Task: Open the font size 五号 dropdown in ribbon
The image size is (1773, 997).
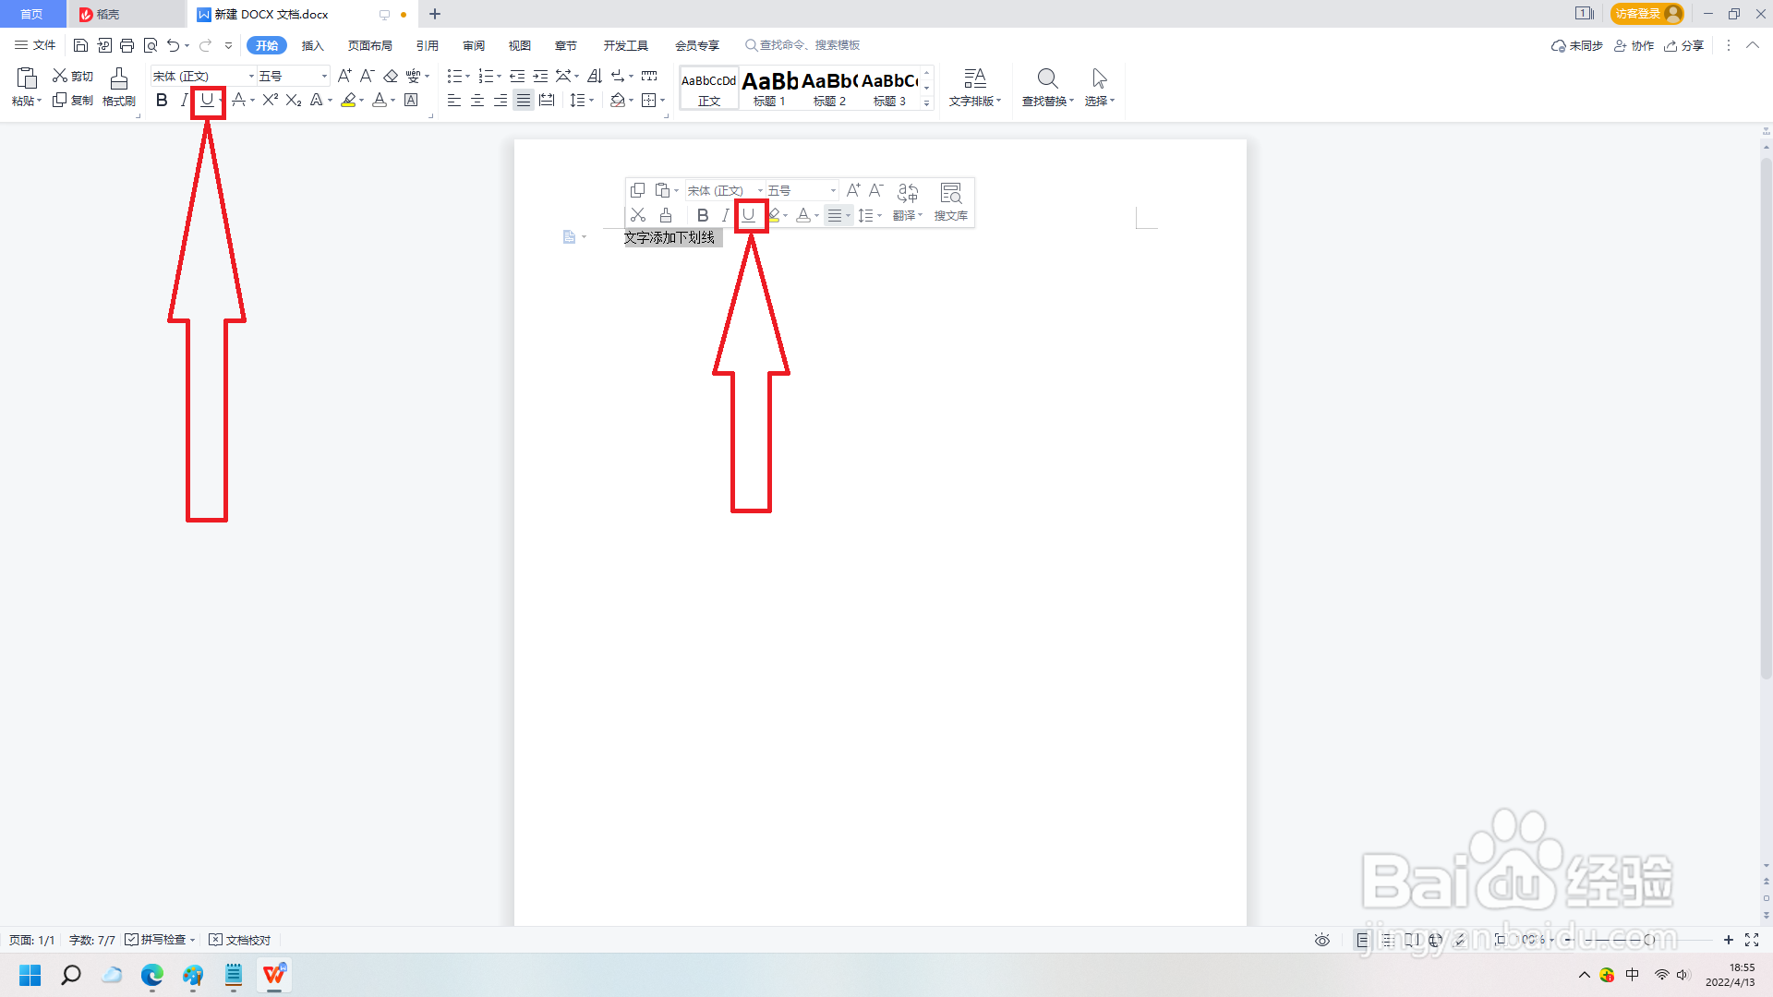Action: pos(324,76)
